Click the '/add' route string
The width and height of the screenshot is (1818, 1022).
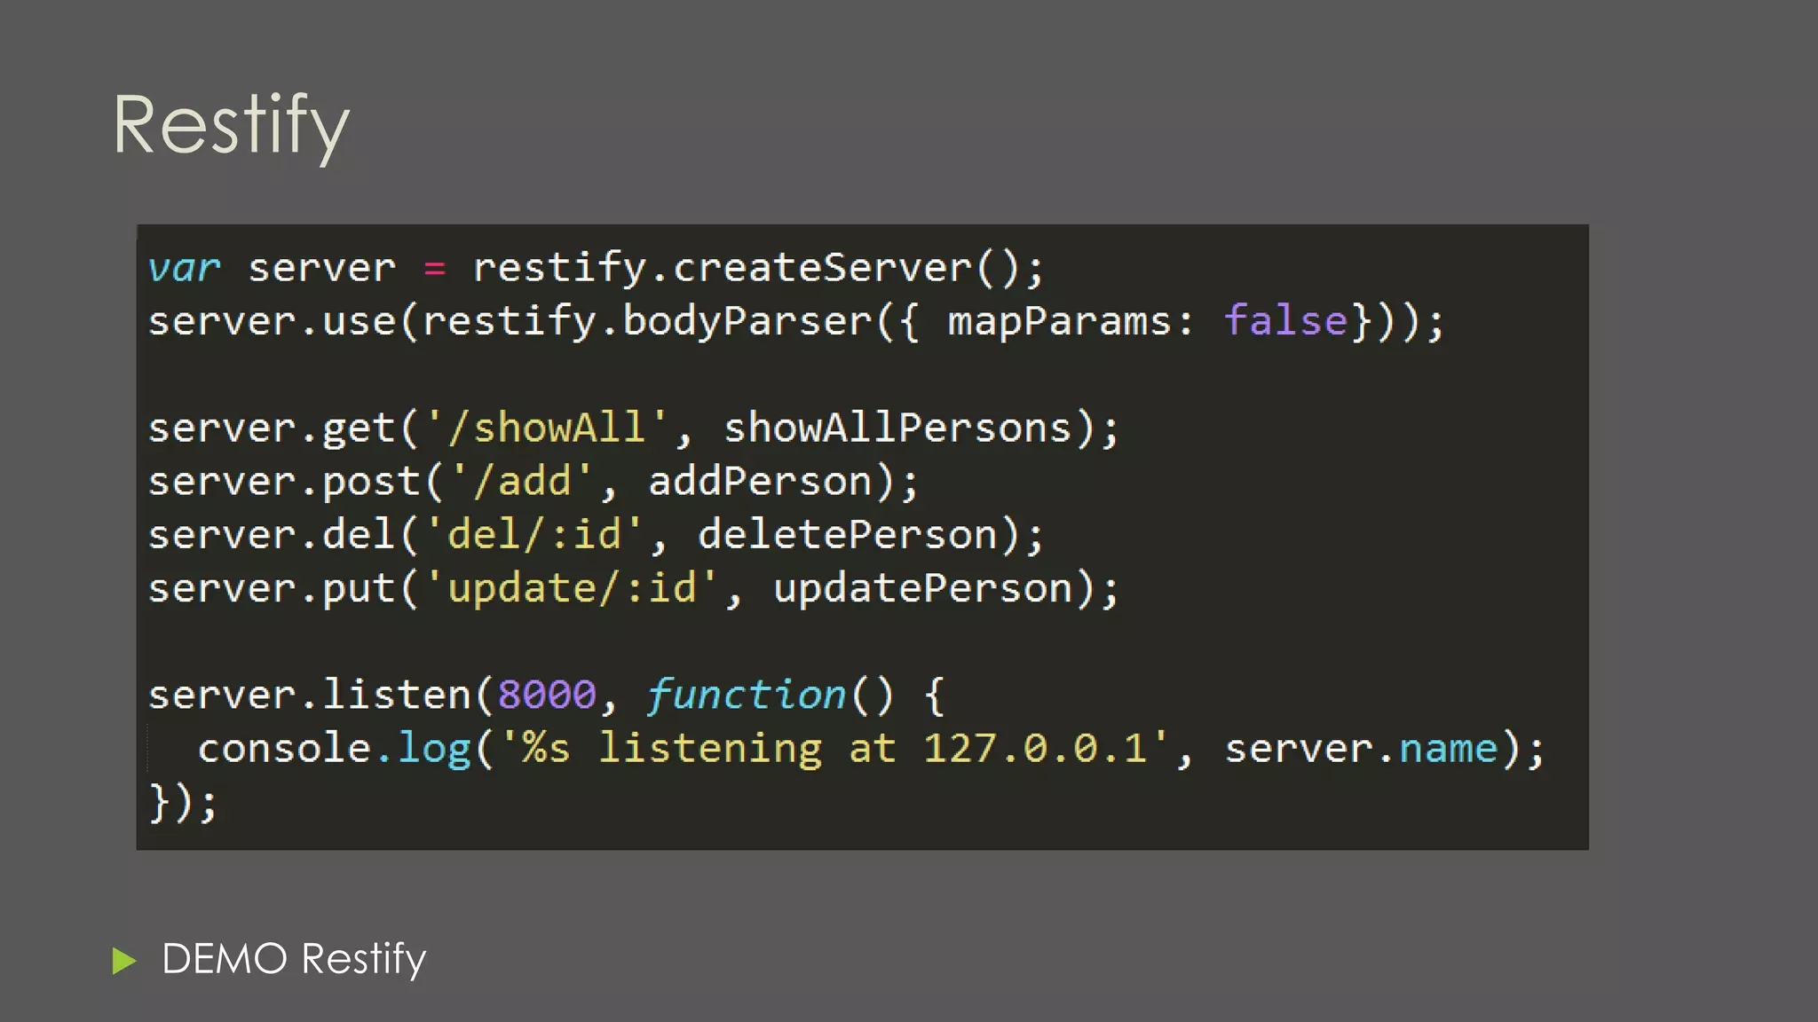522,482
